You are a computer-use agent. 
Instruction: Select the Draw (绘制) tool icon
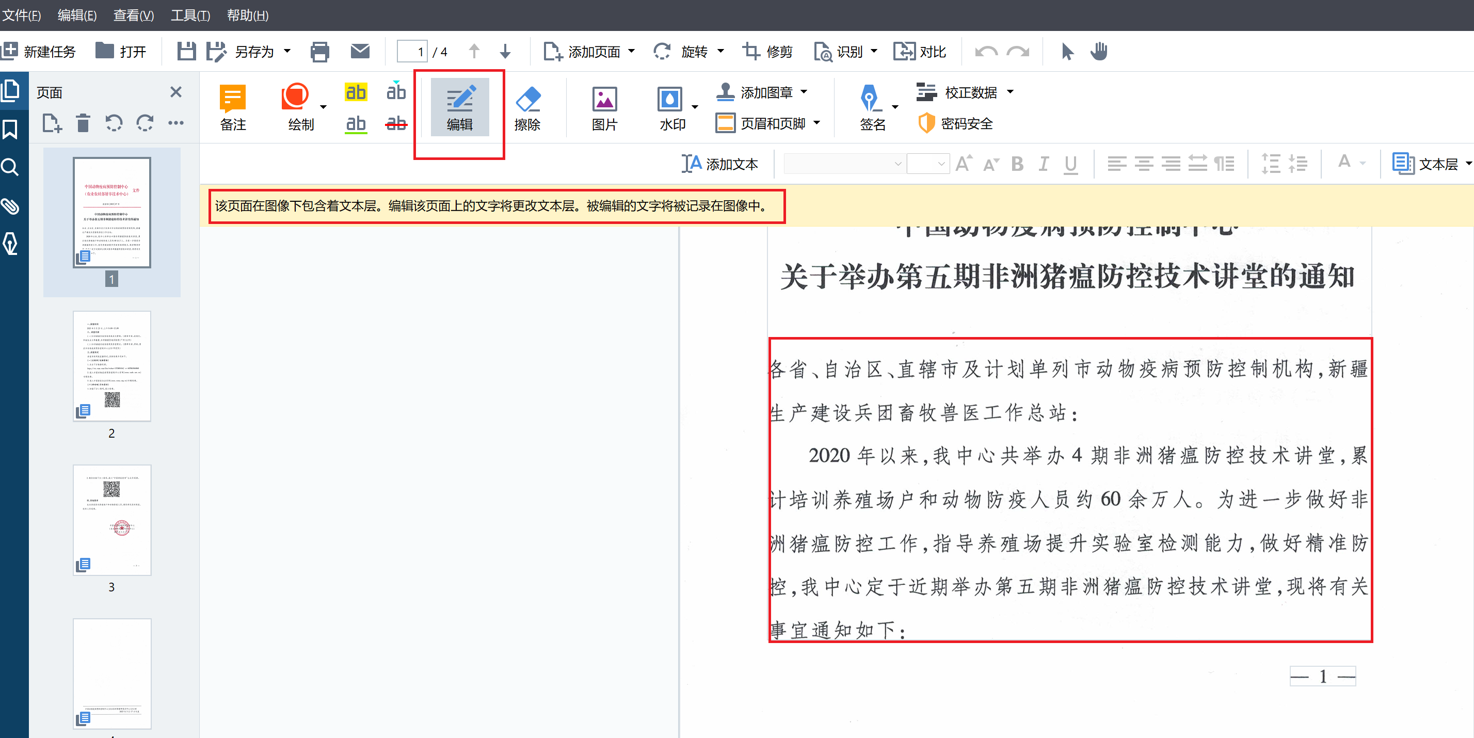click(295, 97)
